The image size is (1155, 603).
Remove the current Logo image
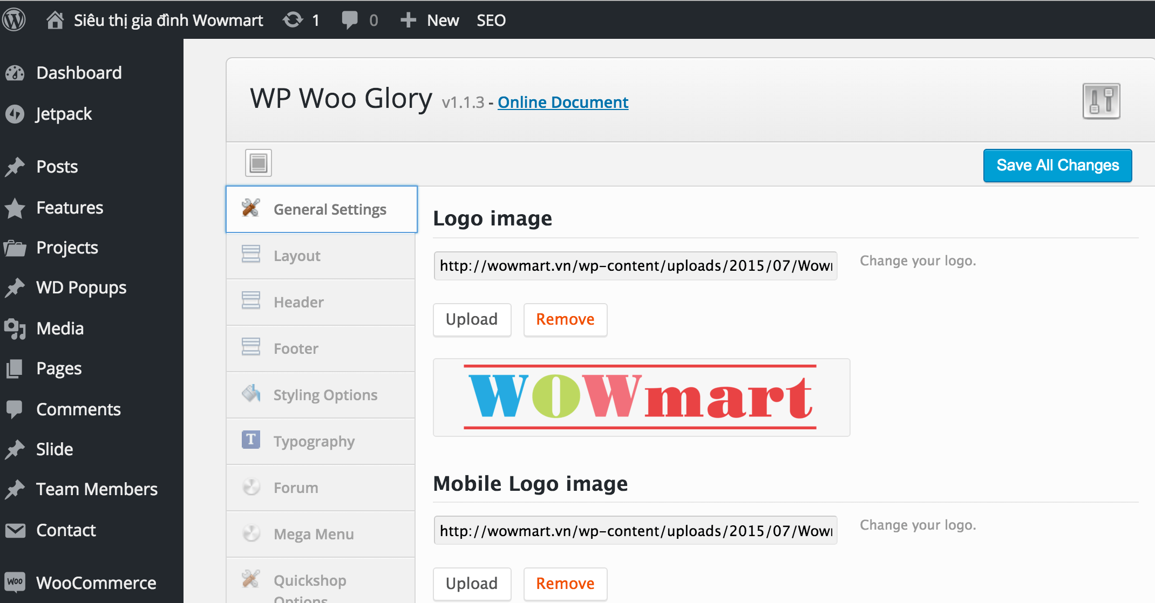coord(565,320)
